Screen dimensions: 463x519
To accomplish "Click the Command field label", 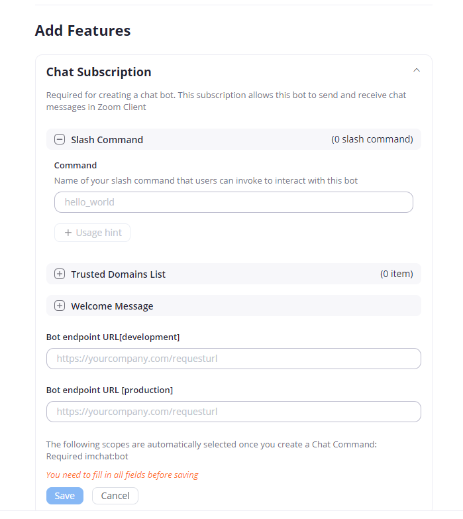I will tap(76, 165).
